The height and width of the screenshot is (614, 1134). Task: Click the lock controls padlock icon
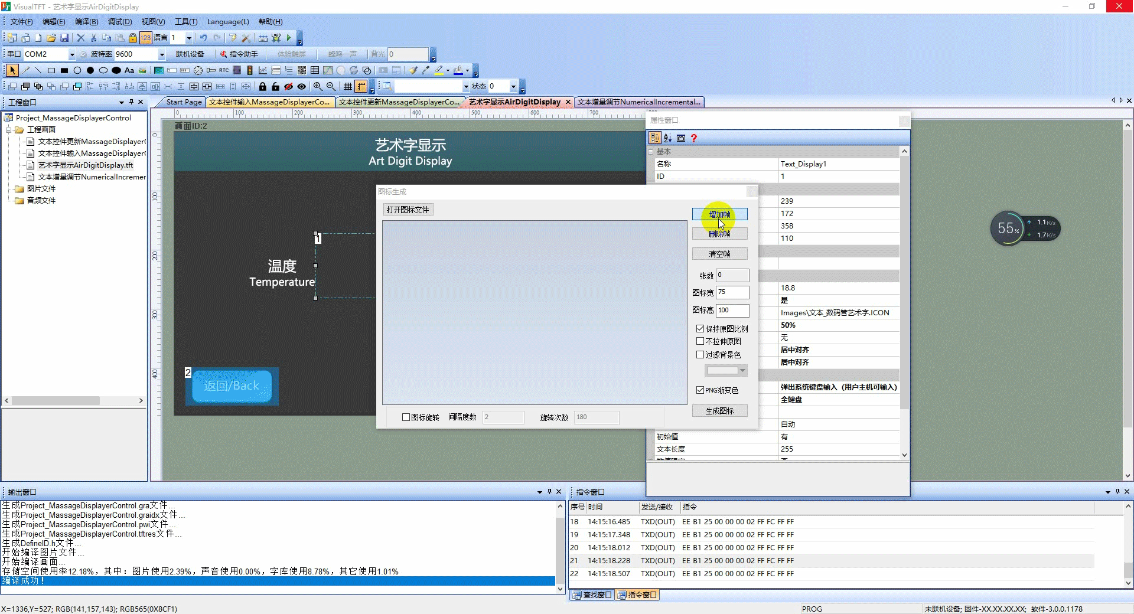click(263, 86)
